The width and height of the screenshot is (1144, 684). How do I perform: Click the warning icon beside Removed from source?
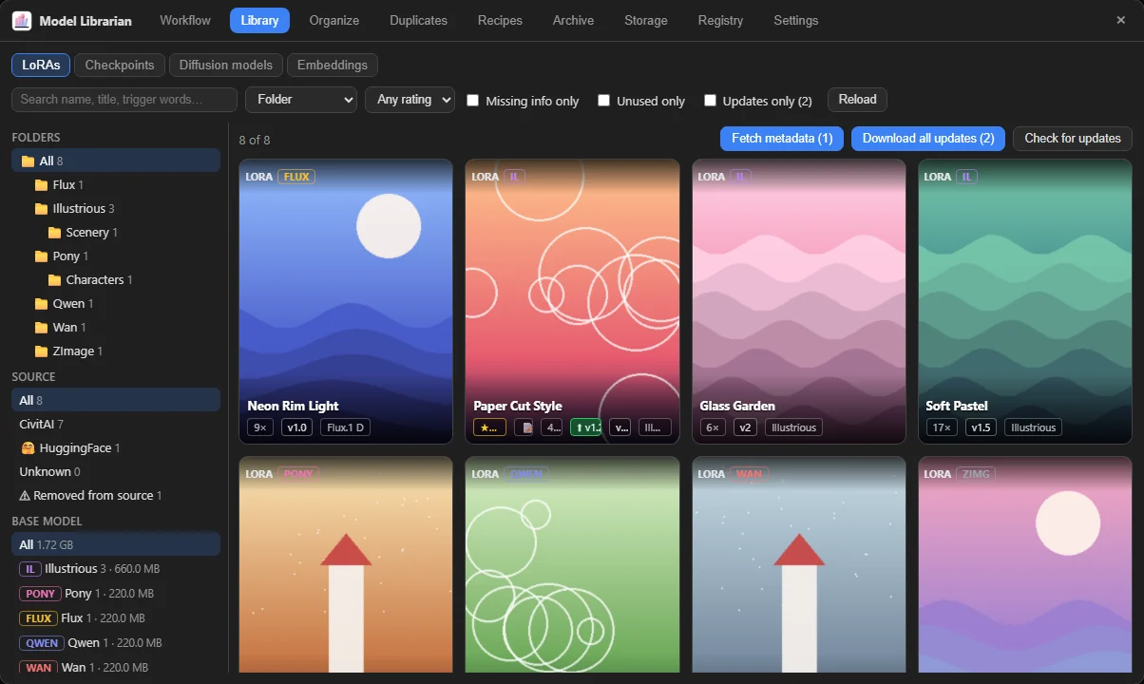tap(25, 495)
